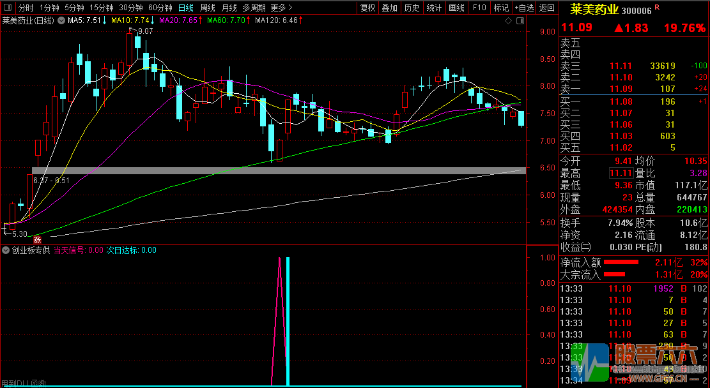Screen dimensions: 710x388
Task: Click the diamond icon above the price axis
Action: tap(508, 20)
